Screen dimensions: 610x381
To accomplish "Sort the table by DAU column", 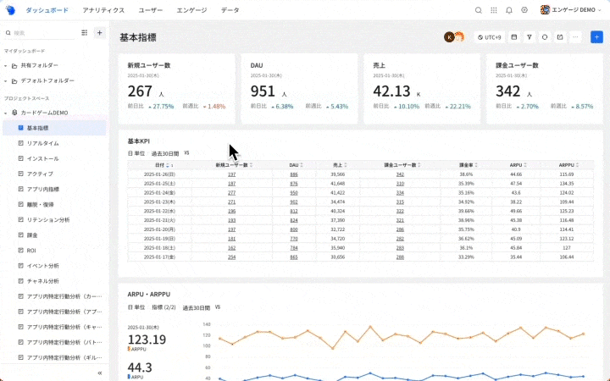I will coord(302,165).
